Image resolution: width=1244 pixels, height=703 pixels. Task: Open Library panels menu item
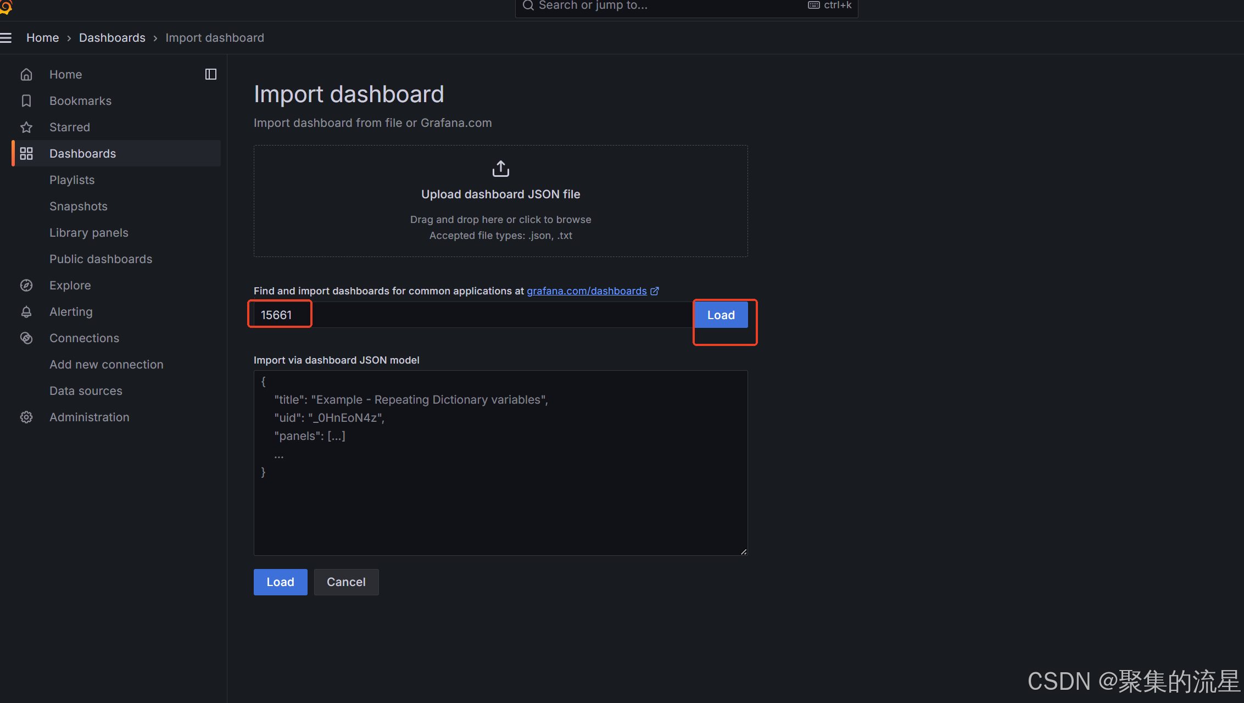(88, 233)
